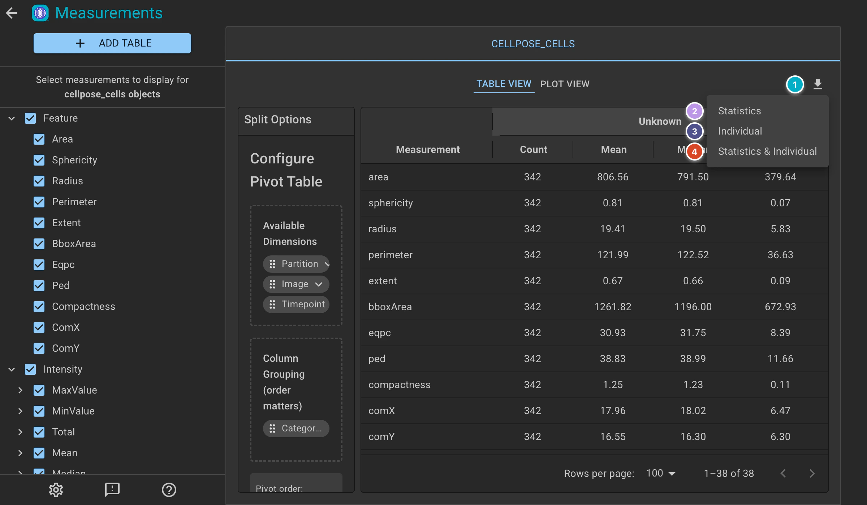Click the Add Table button

point(112,43)
